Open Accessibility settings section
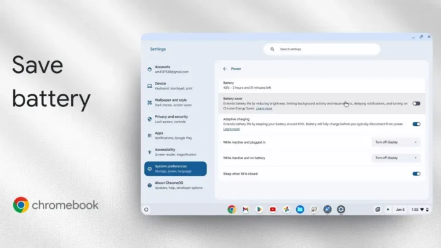This screenshot has height=248, width=441. coord(175,152)
